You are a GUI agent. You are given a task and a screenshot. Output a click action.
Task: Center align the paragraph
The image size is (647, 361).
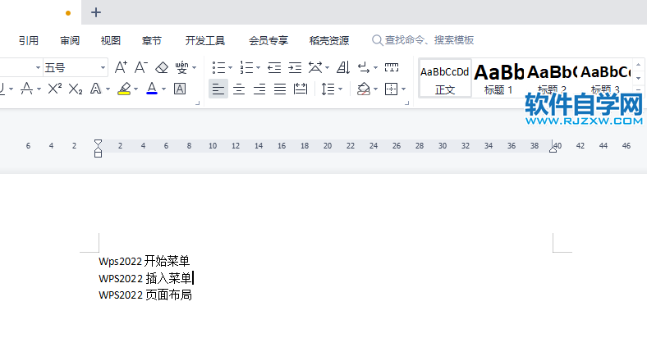pos(239,89)
